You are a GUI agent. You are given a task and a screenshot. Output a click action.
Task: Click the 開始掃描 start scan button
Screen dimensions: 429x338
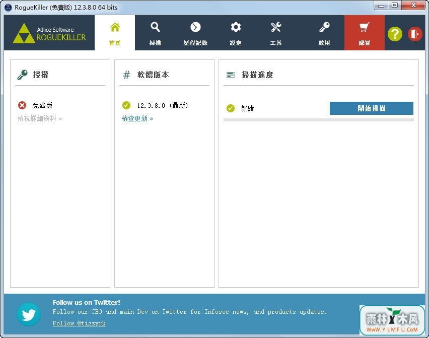371,108
